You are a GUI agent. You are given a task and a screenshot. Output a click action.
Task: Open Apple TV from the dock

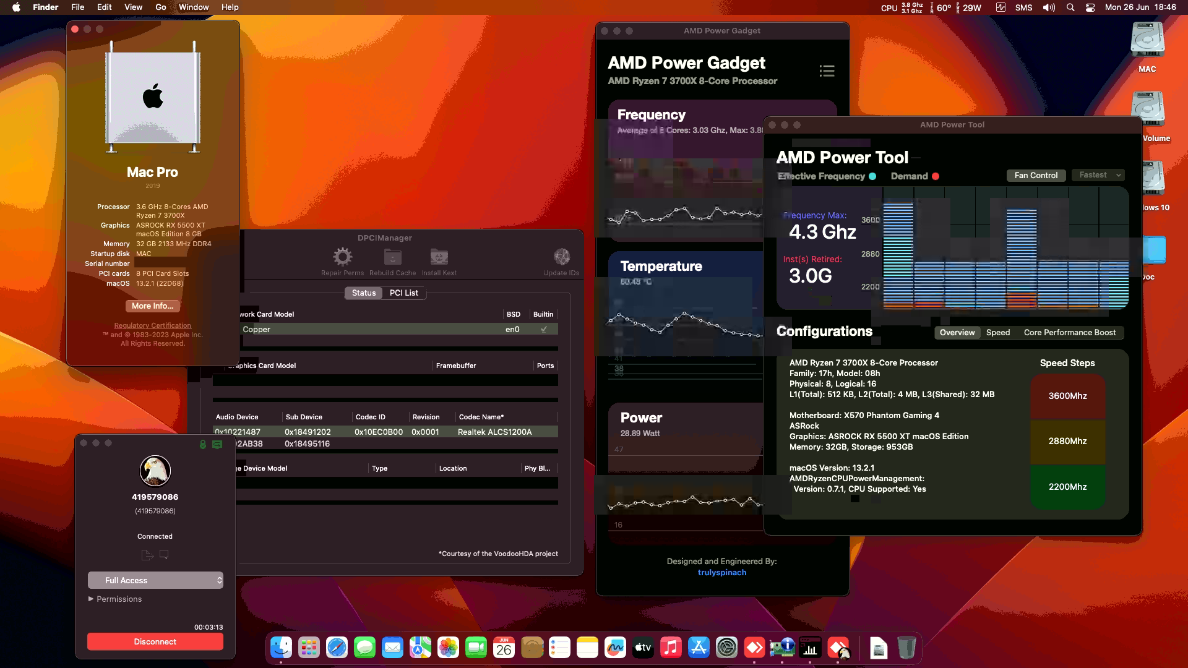coord(643,648)
